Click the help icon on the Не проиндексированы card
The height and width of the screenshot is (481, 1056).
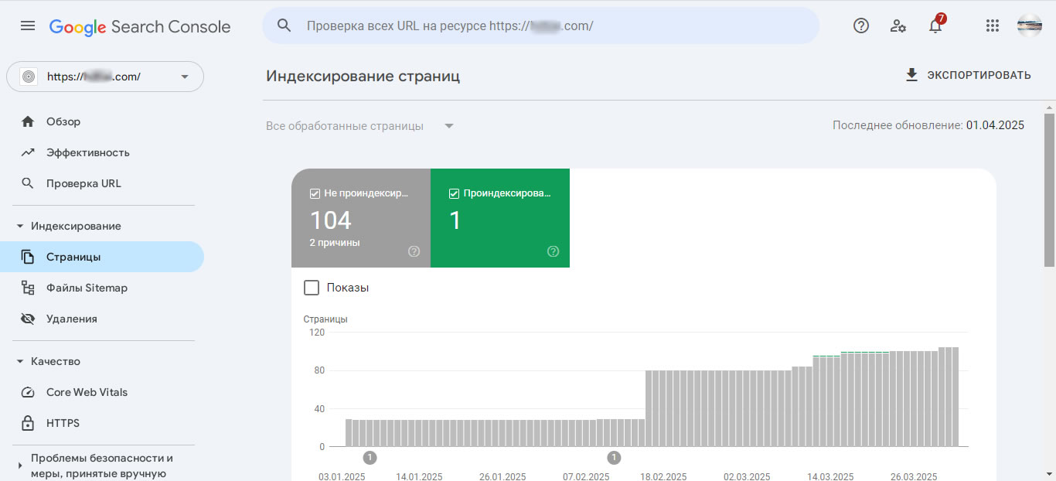tap(414, 251)
